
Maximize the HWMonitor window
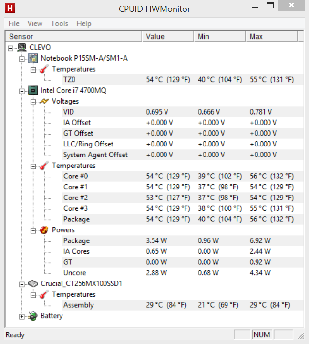point(270,5)
